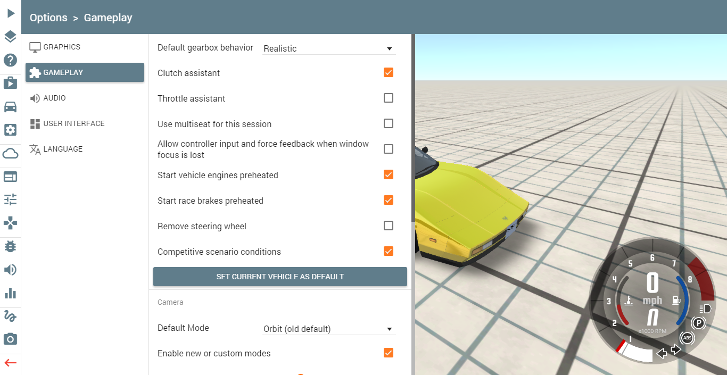Click the Gameplay breadcrumb title

click(108, 18)
